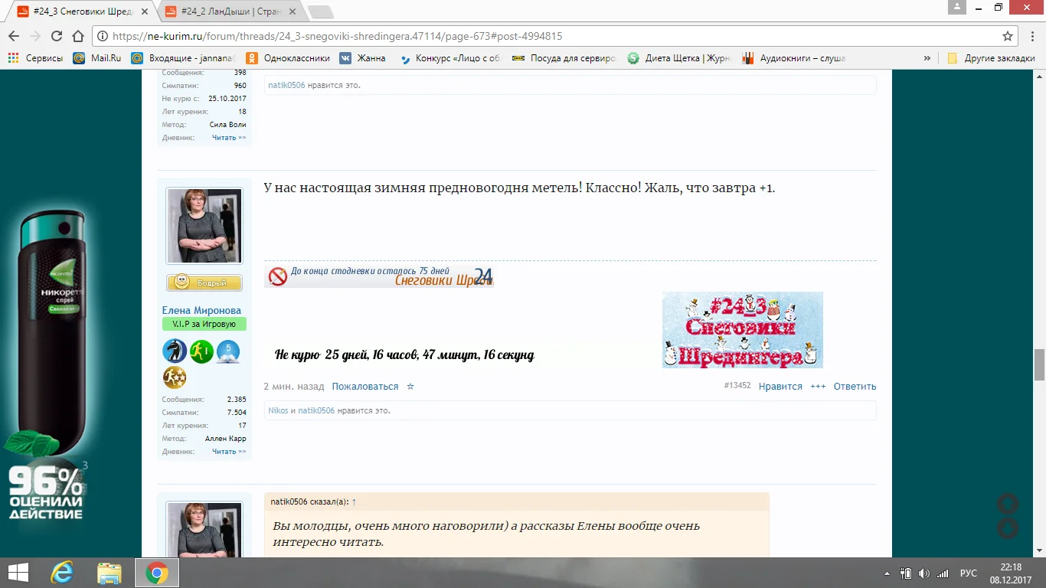
Task: Click the runner achievement badge icon
Action: pyautogui.click(x=201, y=351)
